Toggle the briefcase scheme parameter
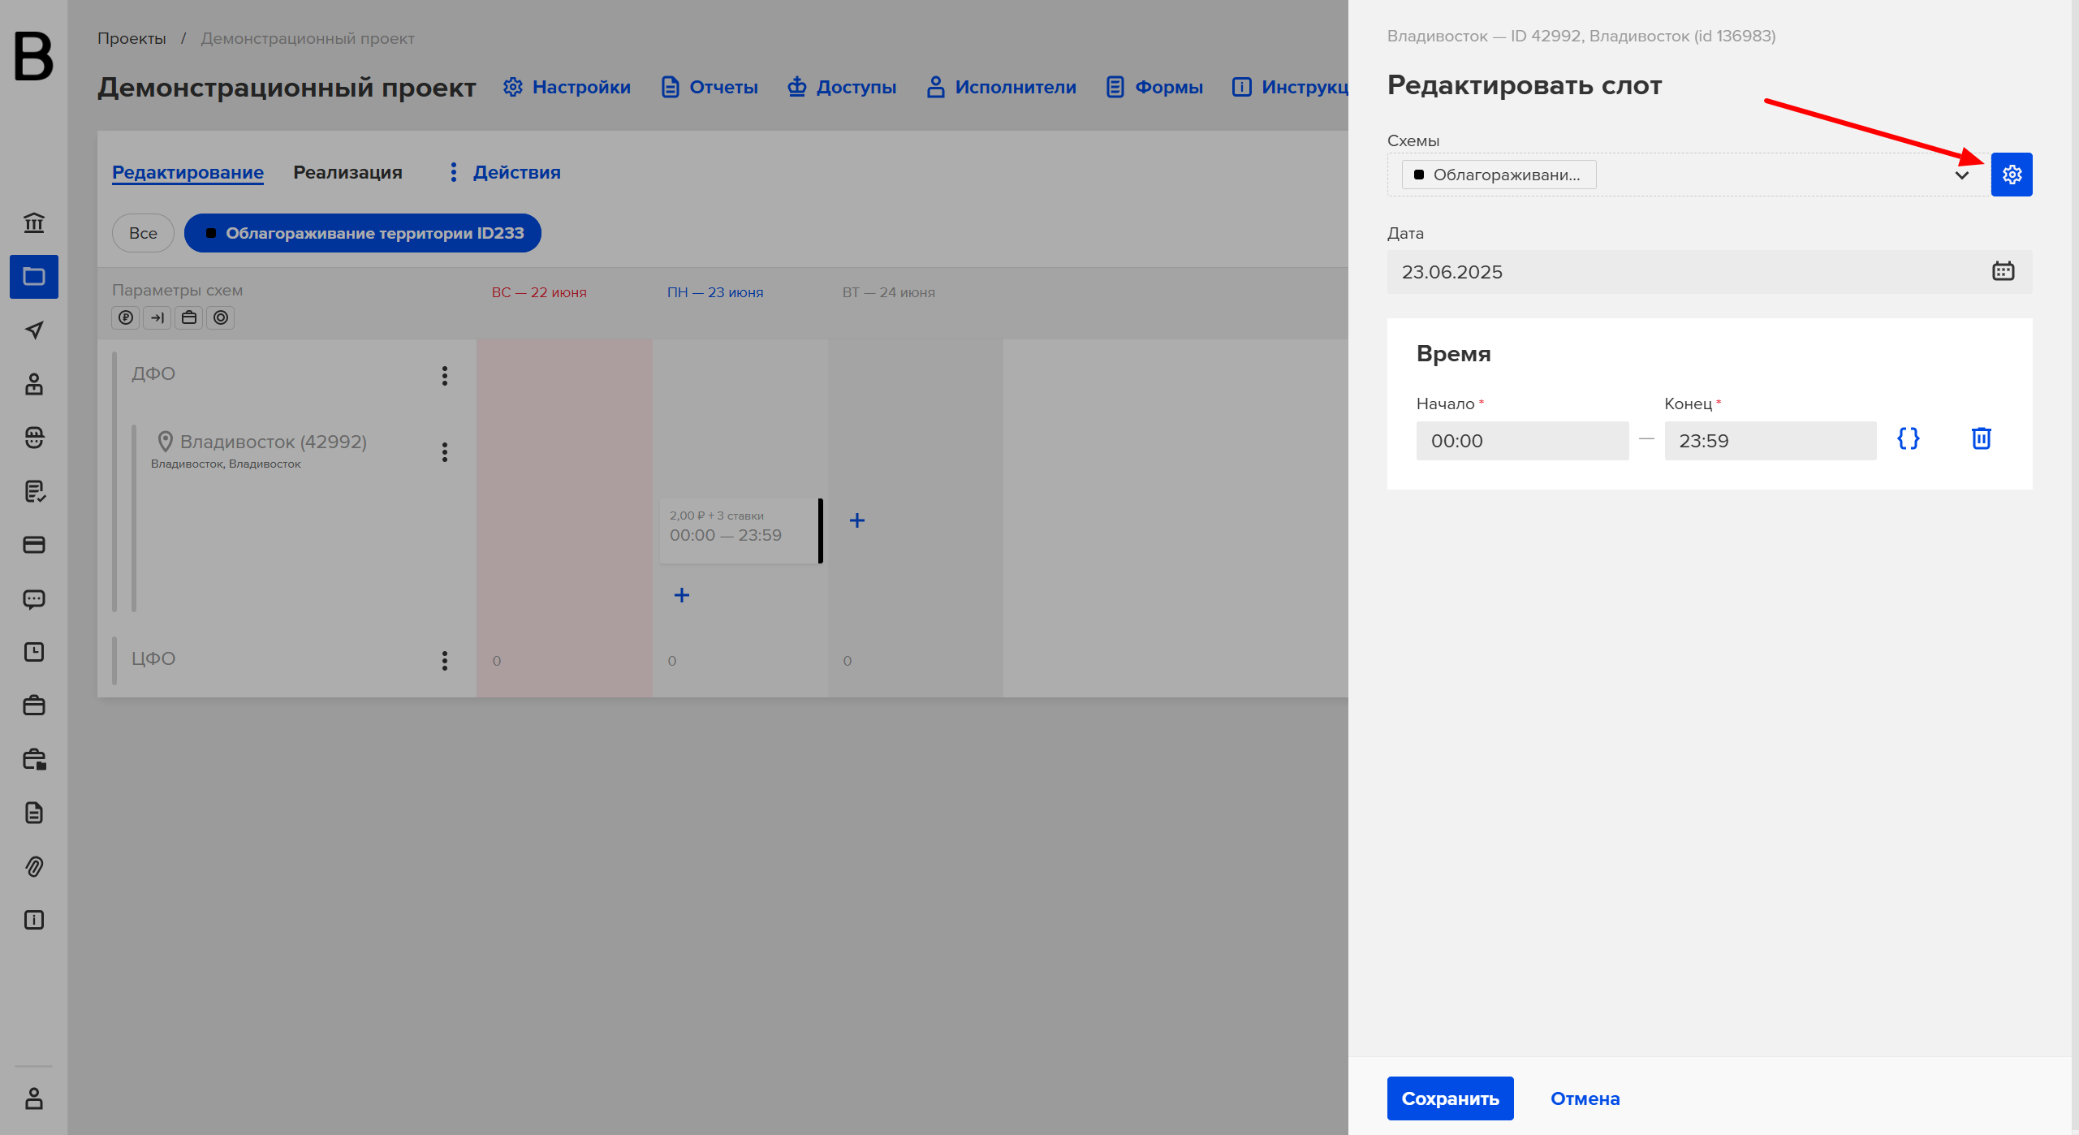This screenshot has width=2079, height=1135. click(x=189, y=317)
